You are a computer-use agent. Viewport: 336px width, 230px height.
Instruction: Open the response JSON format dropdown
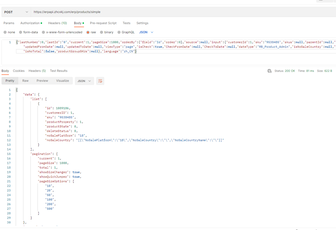pos(84,81)
